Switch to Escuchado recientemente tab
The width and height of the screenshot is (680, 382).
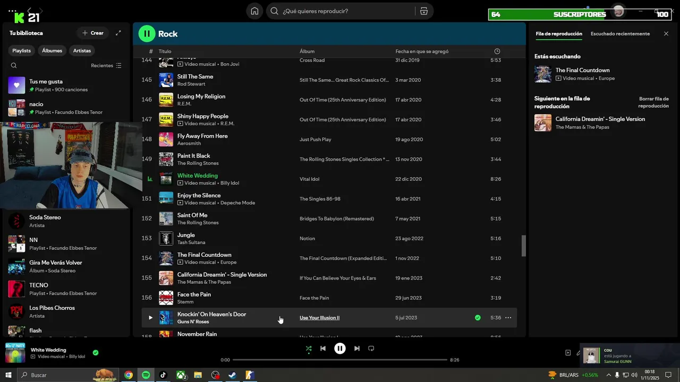[x=620, y=34]
